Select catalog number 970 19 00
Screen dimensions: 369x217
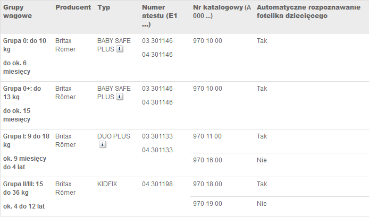click(207, 204)
